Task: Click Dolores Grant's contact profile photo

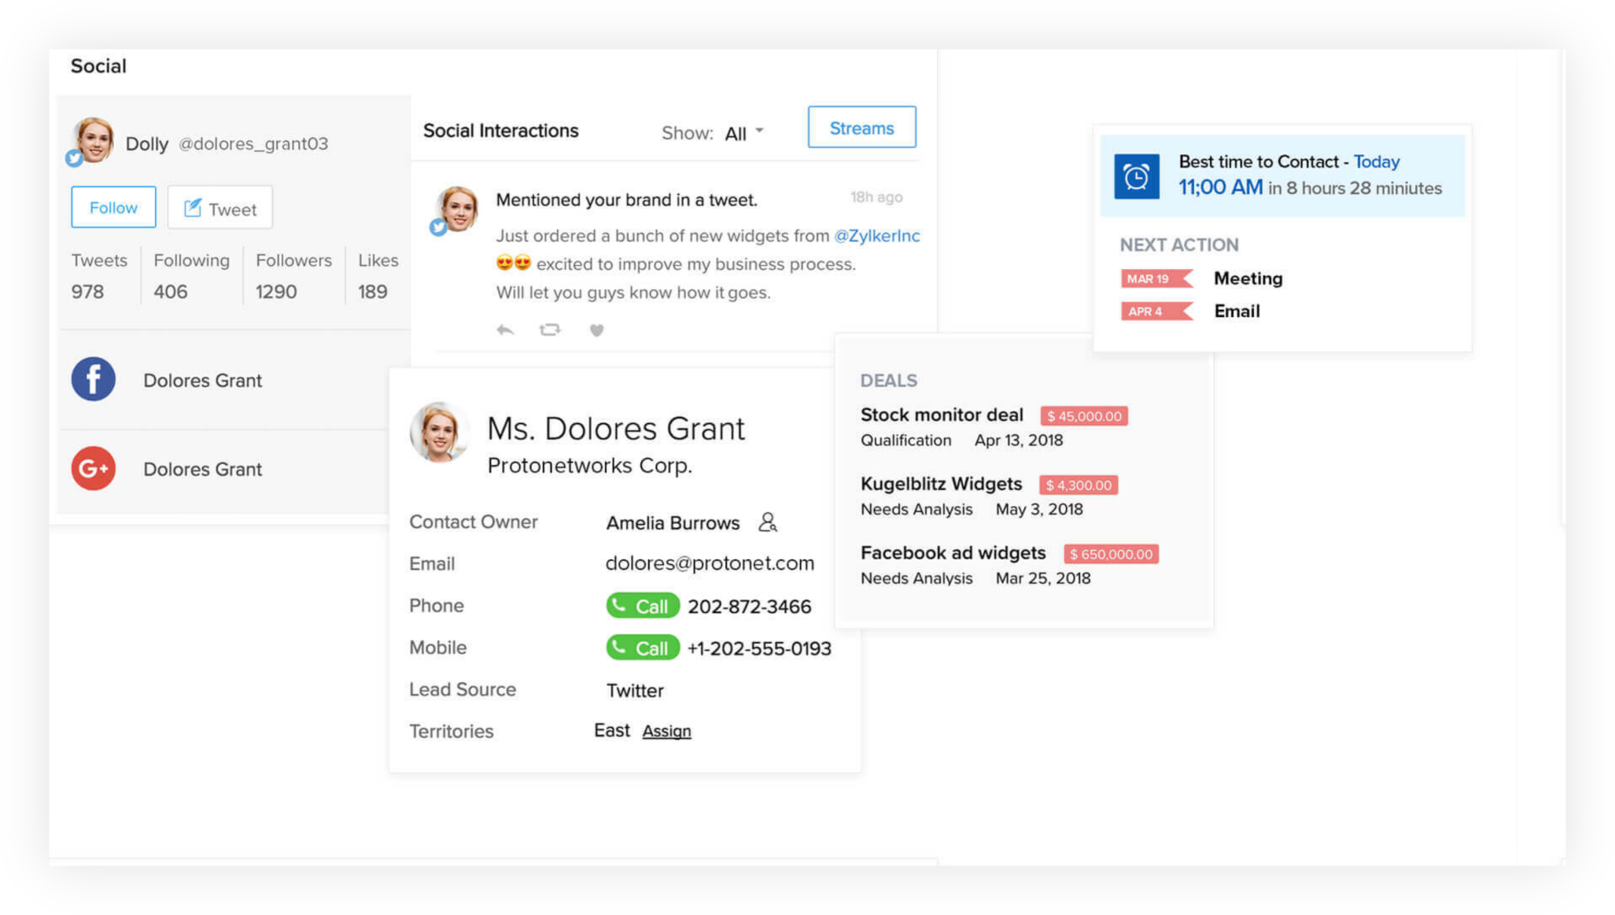Action: click(438, 432)
